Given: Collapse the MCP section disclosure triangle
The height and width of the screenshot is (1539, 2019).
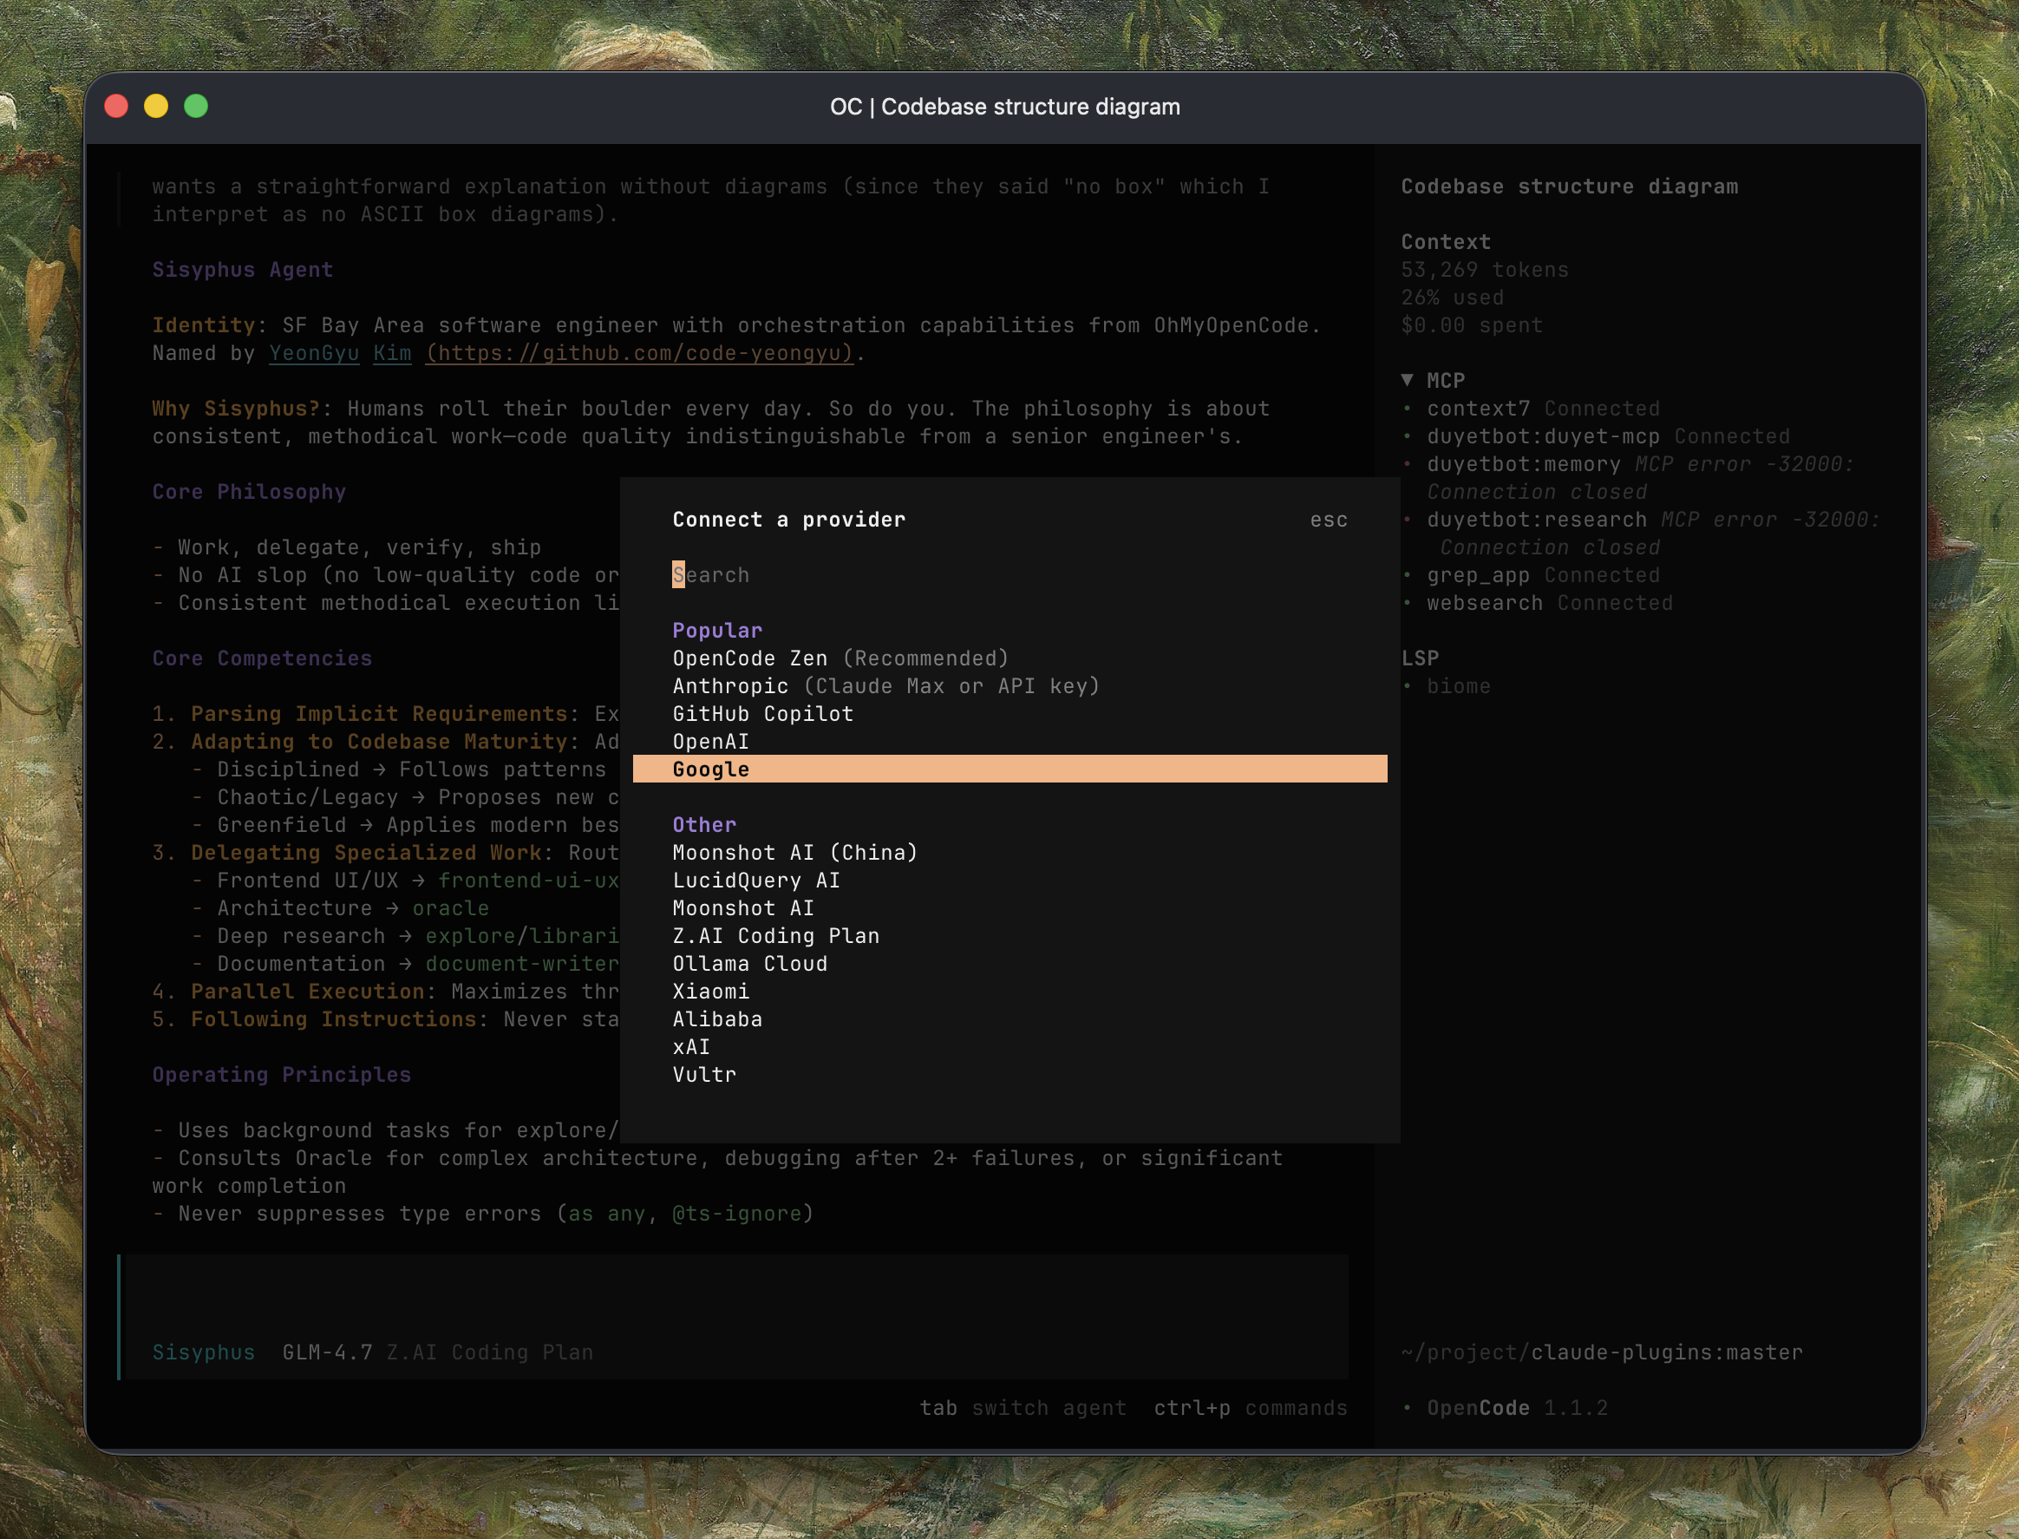Looking at the screenshot, I should [x=1407, y=380].
